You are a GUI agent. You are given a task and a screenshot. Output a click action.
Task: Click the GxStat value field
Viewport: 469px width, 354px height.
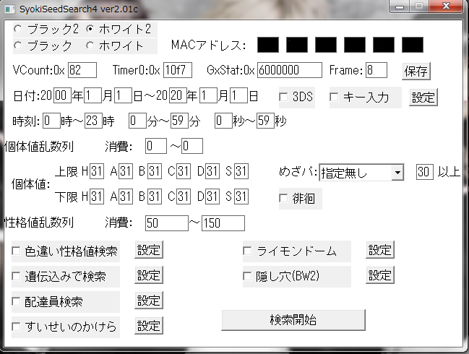(290, 70)
